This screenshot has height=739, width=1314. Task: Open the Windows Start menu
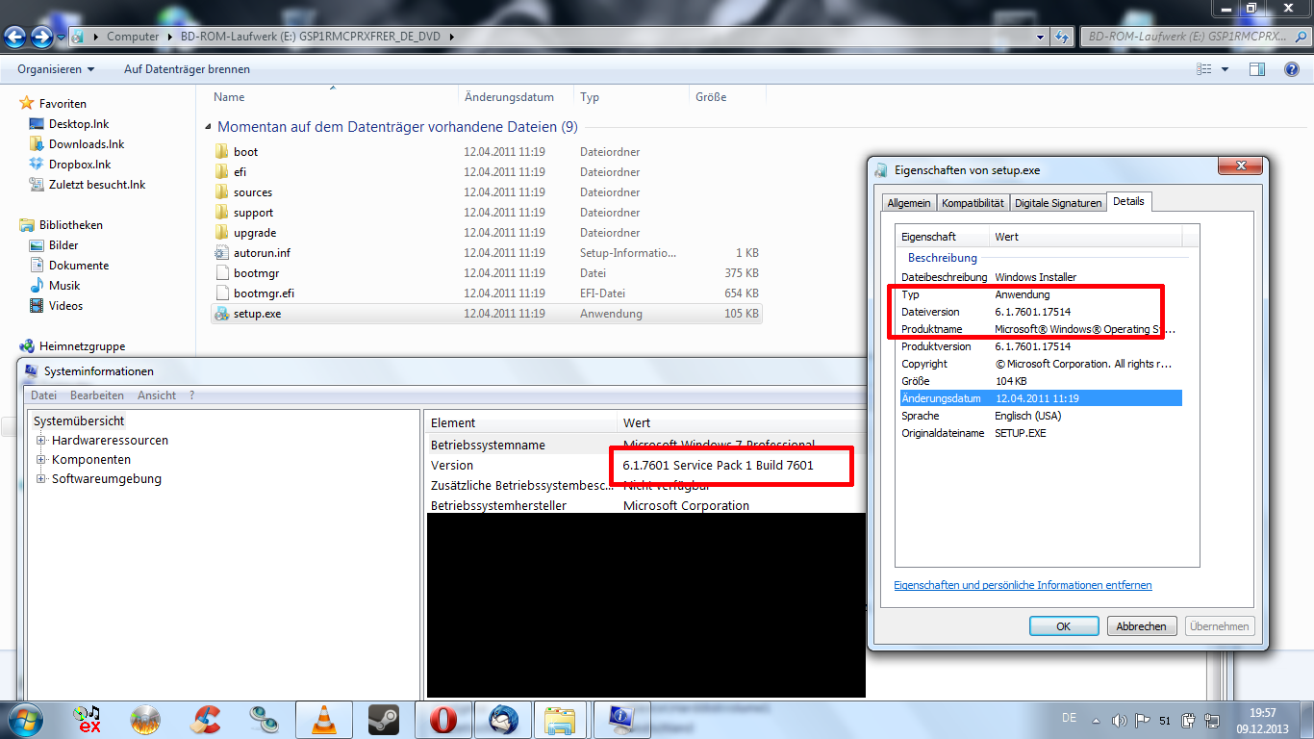(24, 719)
